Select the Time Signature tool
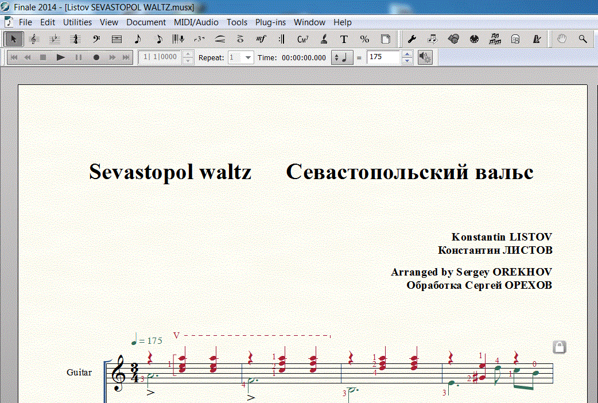 [75, 39]
